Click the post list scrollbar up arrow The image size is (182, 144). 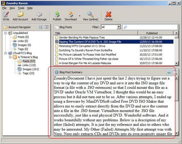pyautogui.click(x=176, y=33)
